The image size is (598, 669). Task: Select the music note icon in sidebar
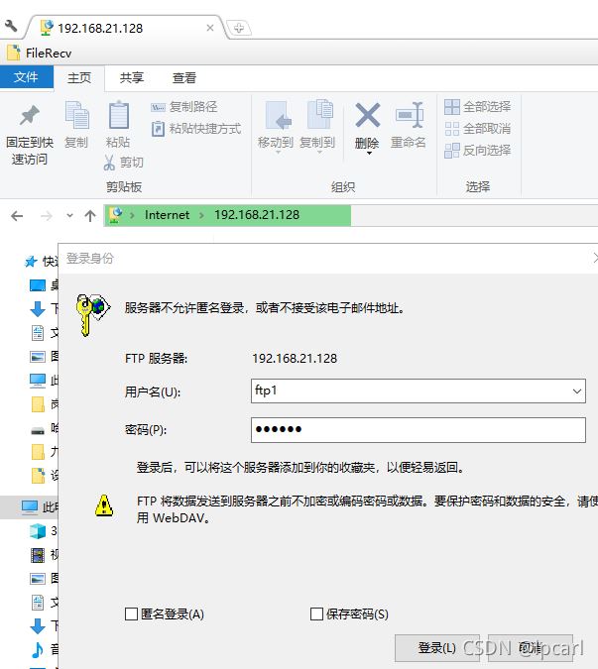point(38,650)
